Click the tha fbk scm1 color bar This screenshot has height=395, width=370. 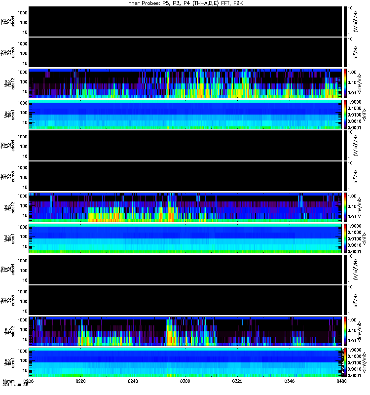click(345, 115)
